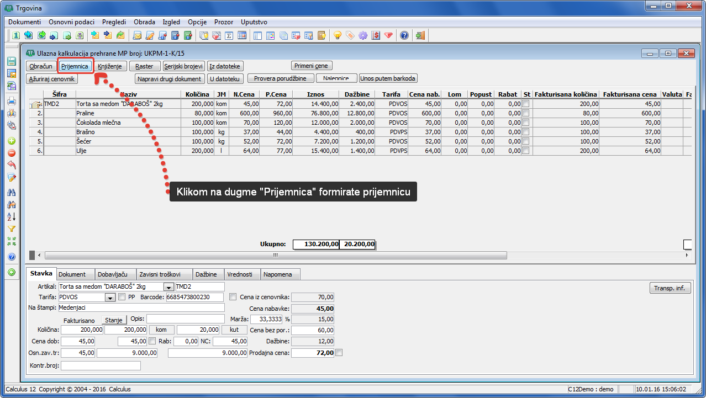Click the price tag icon in the main toolbar

[350, 35]
